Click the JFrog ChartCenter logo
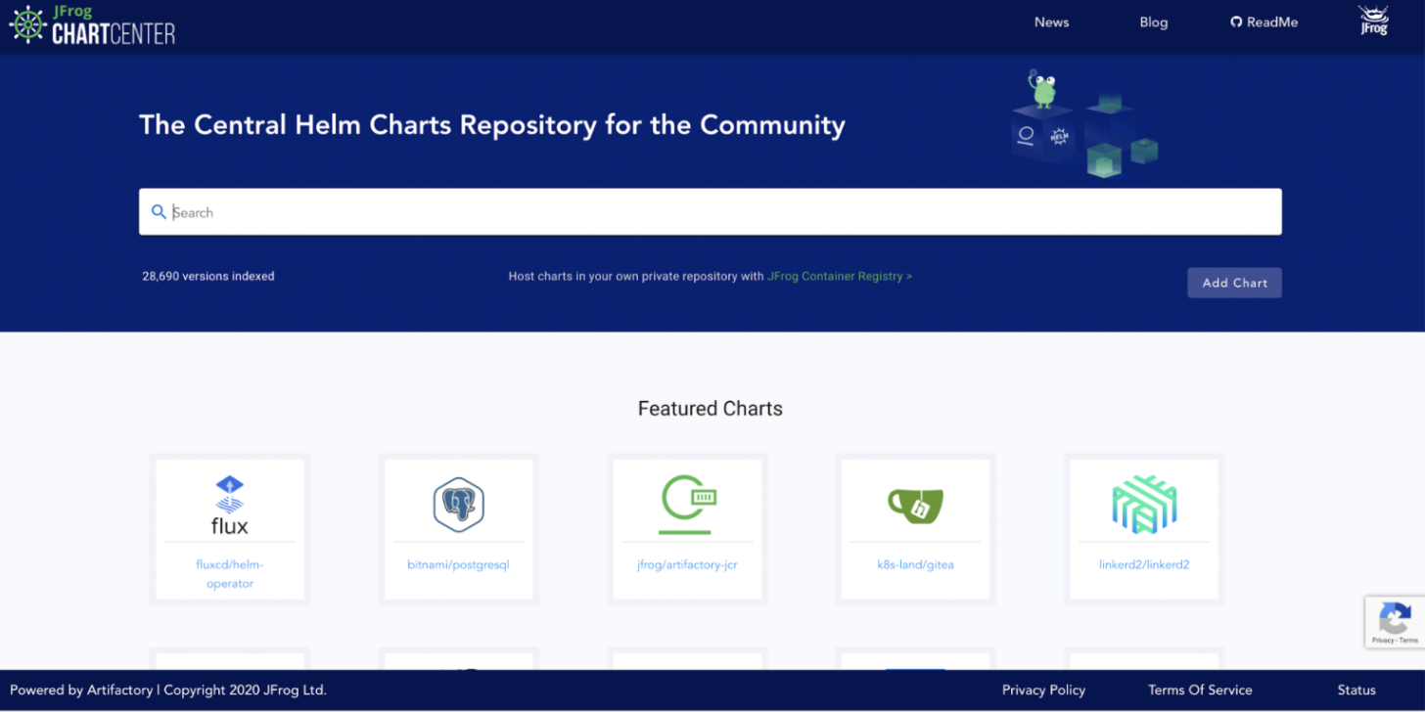1425x712 pixels. (x=92, y=25)
